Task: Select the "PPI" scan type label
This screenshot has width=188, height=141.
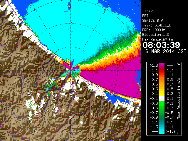Action: pyautogui.click(x=145, y=16)
